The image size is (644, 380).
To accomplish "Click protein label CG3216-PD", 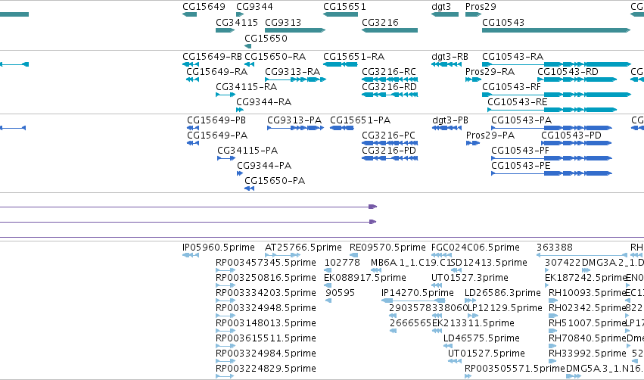I will (x=389, y=151).
